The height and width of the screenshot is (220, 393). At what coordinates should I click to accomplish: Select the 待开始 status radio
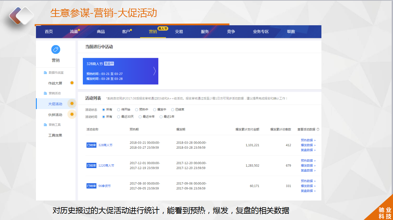(118, 110)
